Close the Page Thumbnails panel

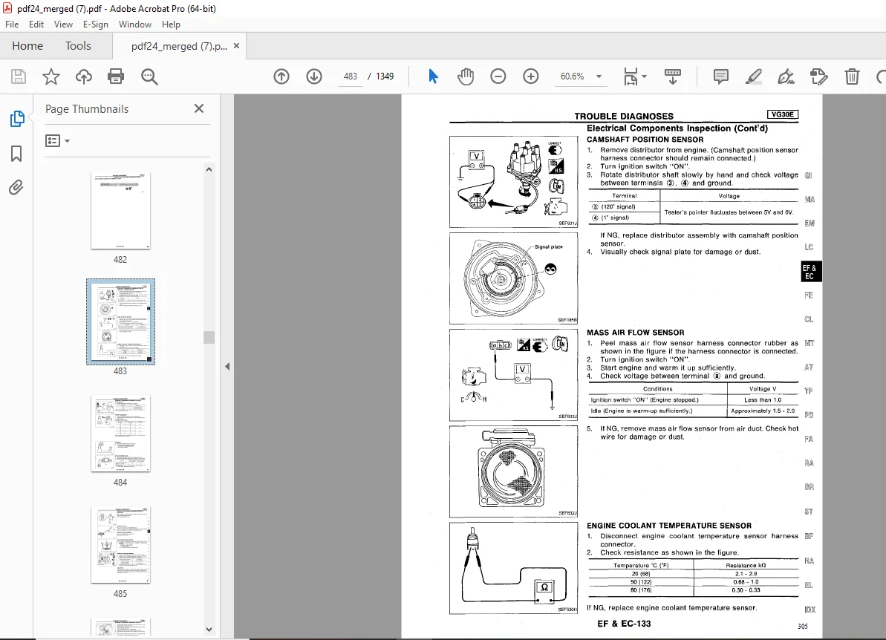[199, 108]
